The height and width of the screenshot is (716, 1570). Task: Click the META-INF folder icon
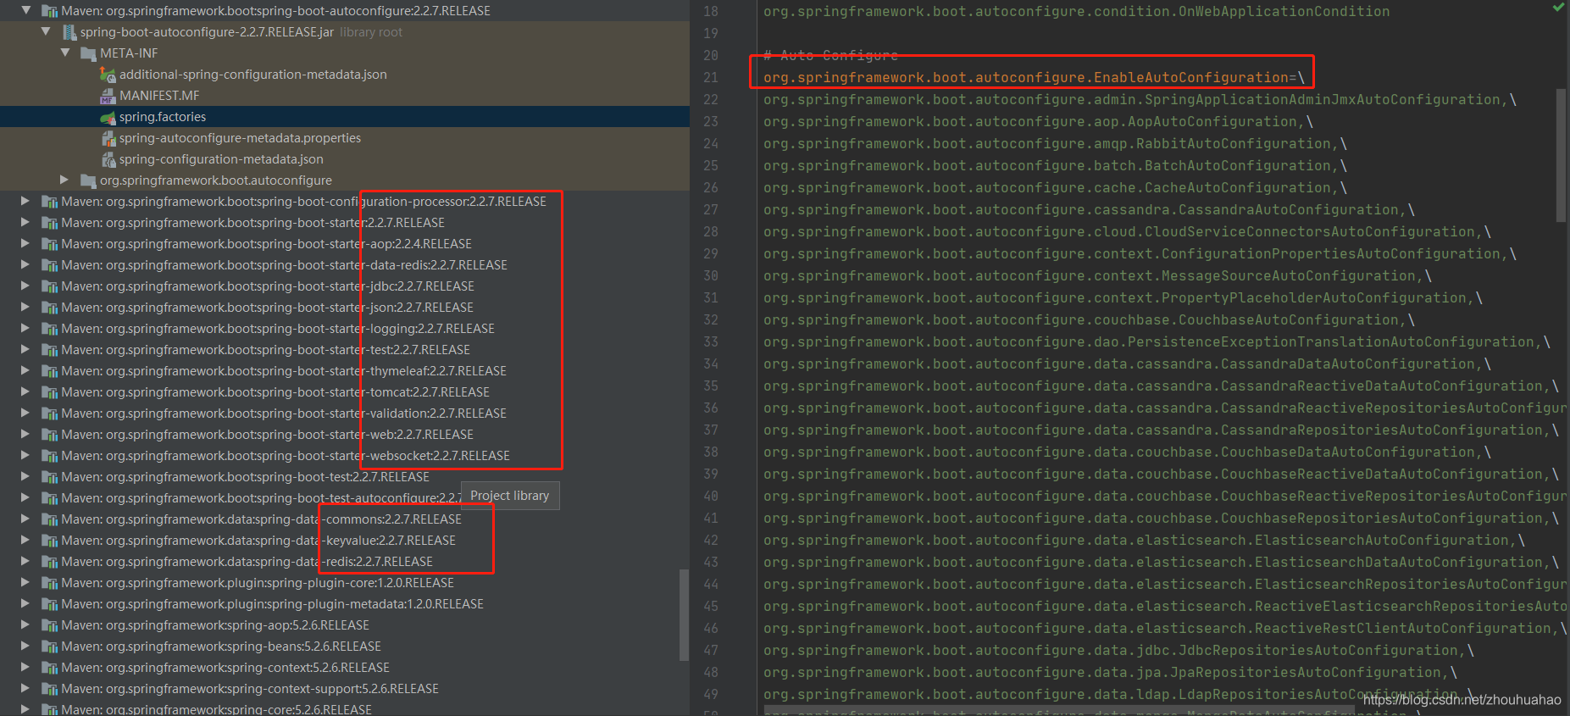[88, 53]
